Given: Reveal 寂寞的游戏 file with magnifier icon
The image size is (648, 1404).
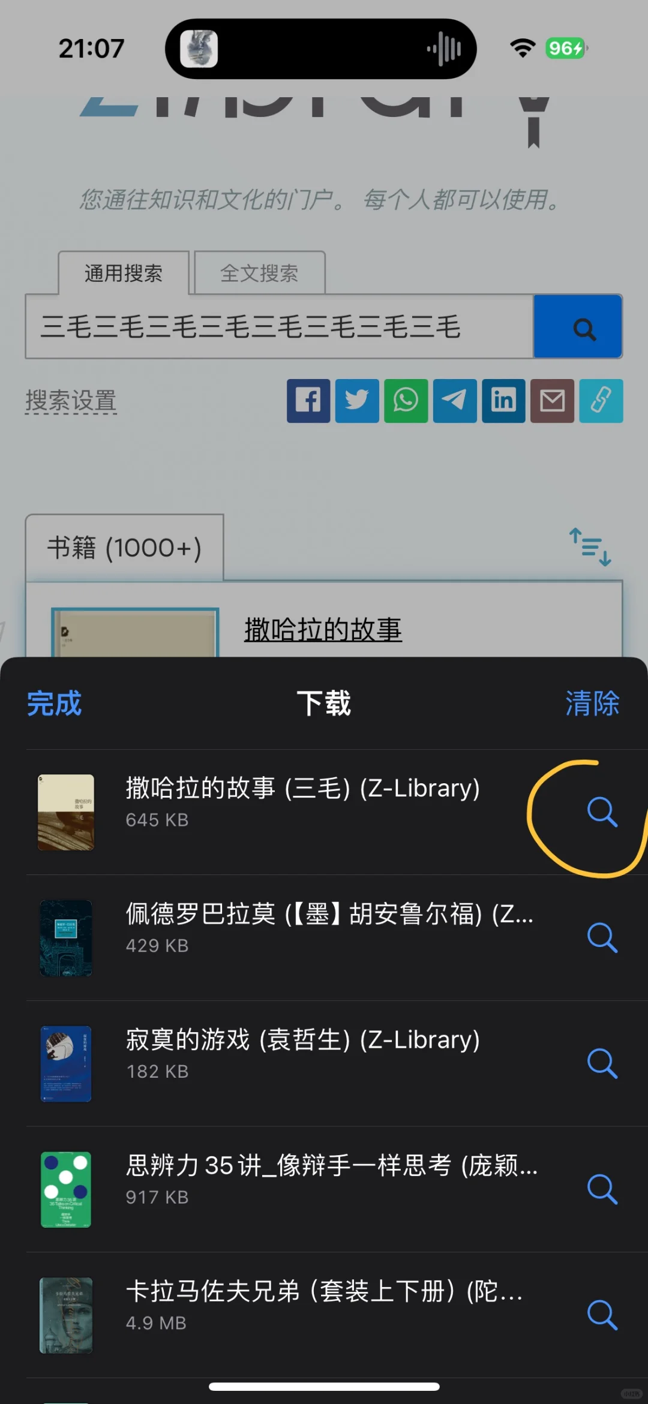Looking at the screenshot, I should (x=602, y=1063).
